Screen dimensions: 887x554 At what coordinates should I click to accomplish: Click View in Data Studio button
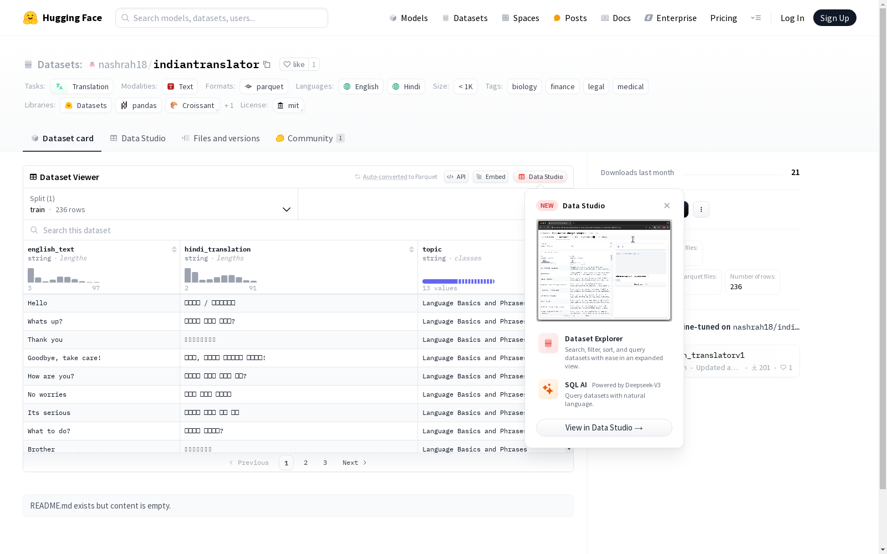click(604, 428)
